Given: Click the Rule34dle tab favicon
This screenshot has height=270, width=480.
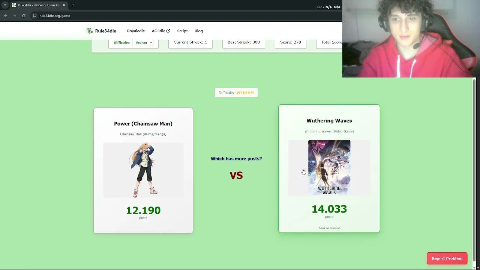Looking at the screenshot, I should [x=14, y=5].
